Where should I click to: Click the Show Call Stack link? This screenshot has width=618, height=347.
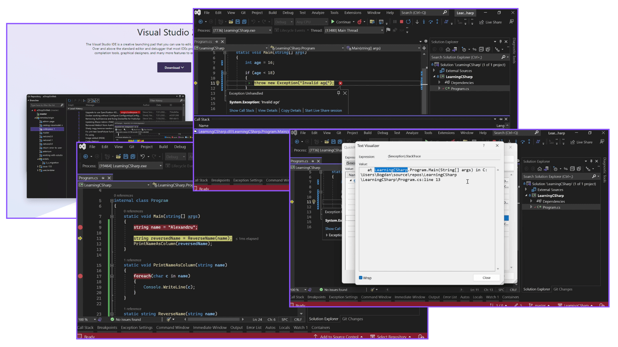242,111
